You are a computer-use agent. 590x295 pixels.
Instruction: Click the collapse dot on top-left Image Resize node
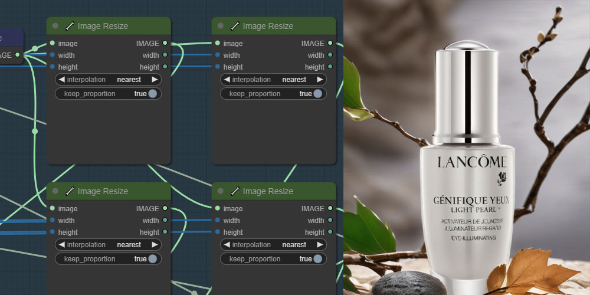pyautogui.click(x=55, y=26)
